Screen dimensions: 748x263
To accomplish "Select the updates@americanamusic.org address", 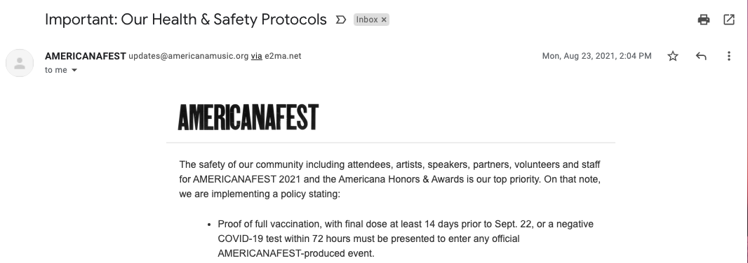I will tap(189, 56).
